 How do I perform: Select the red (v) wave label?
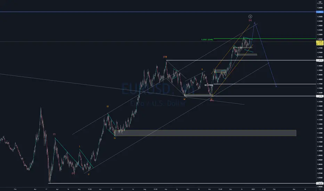point(250,20)
